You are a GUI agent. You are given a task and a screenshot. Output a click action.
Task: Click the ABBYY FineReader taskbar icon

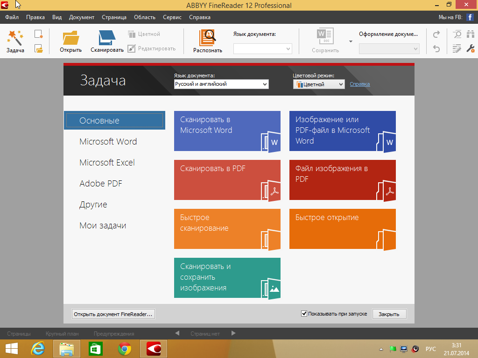pyautogui.click(x=153, y=349)
